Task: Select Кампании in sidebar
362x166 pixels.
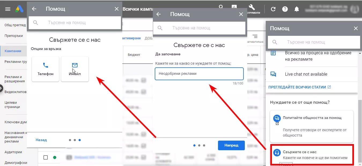Action: 13,51
